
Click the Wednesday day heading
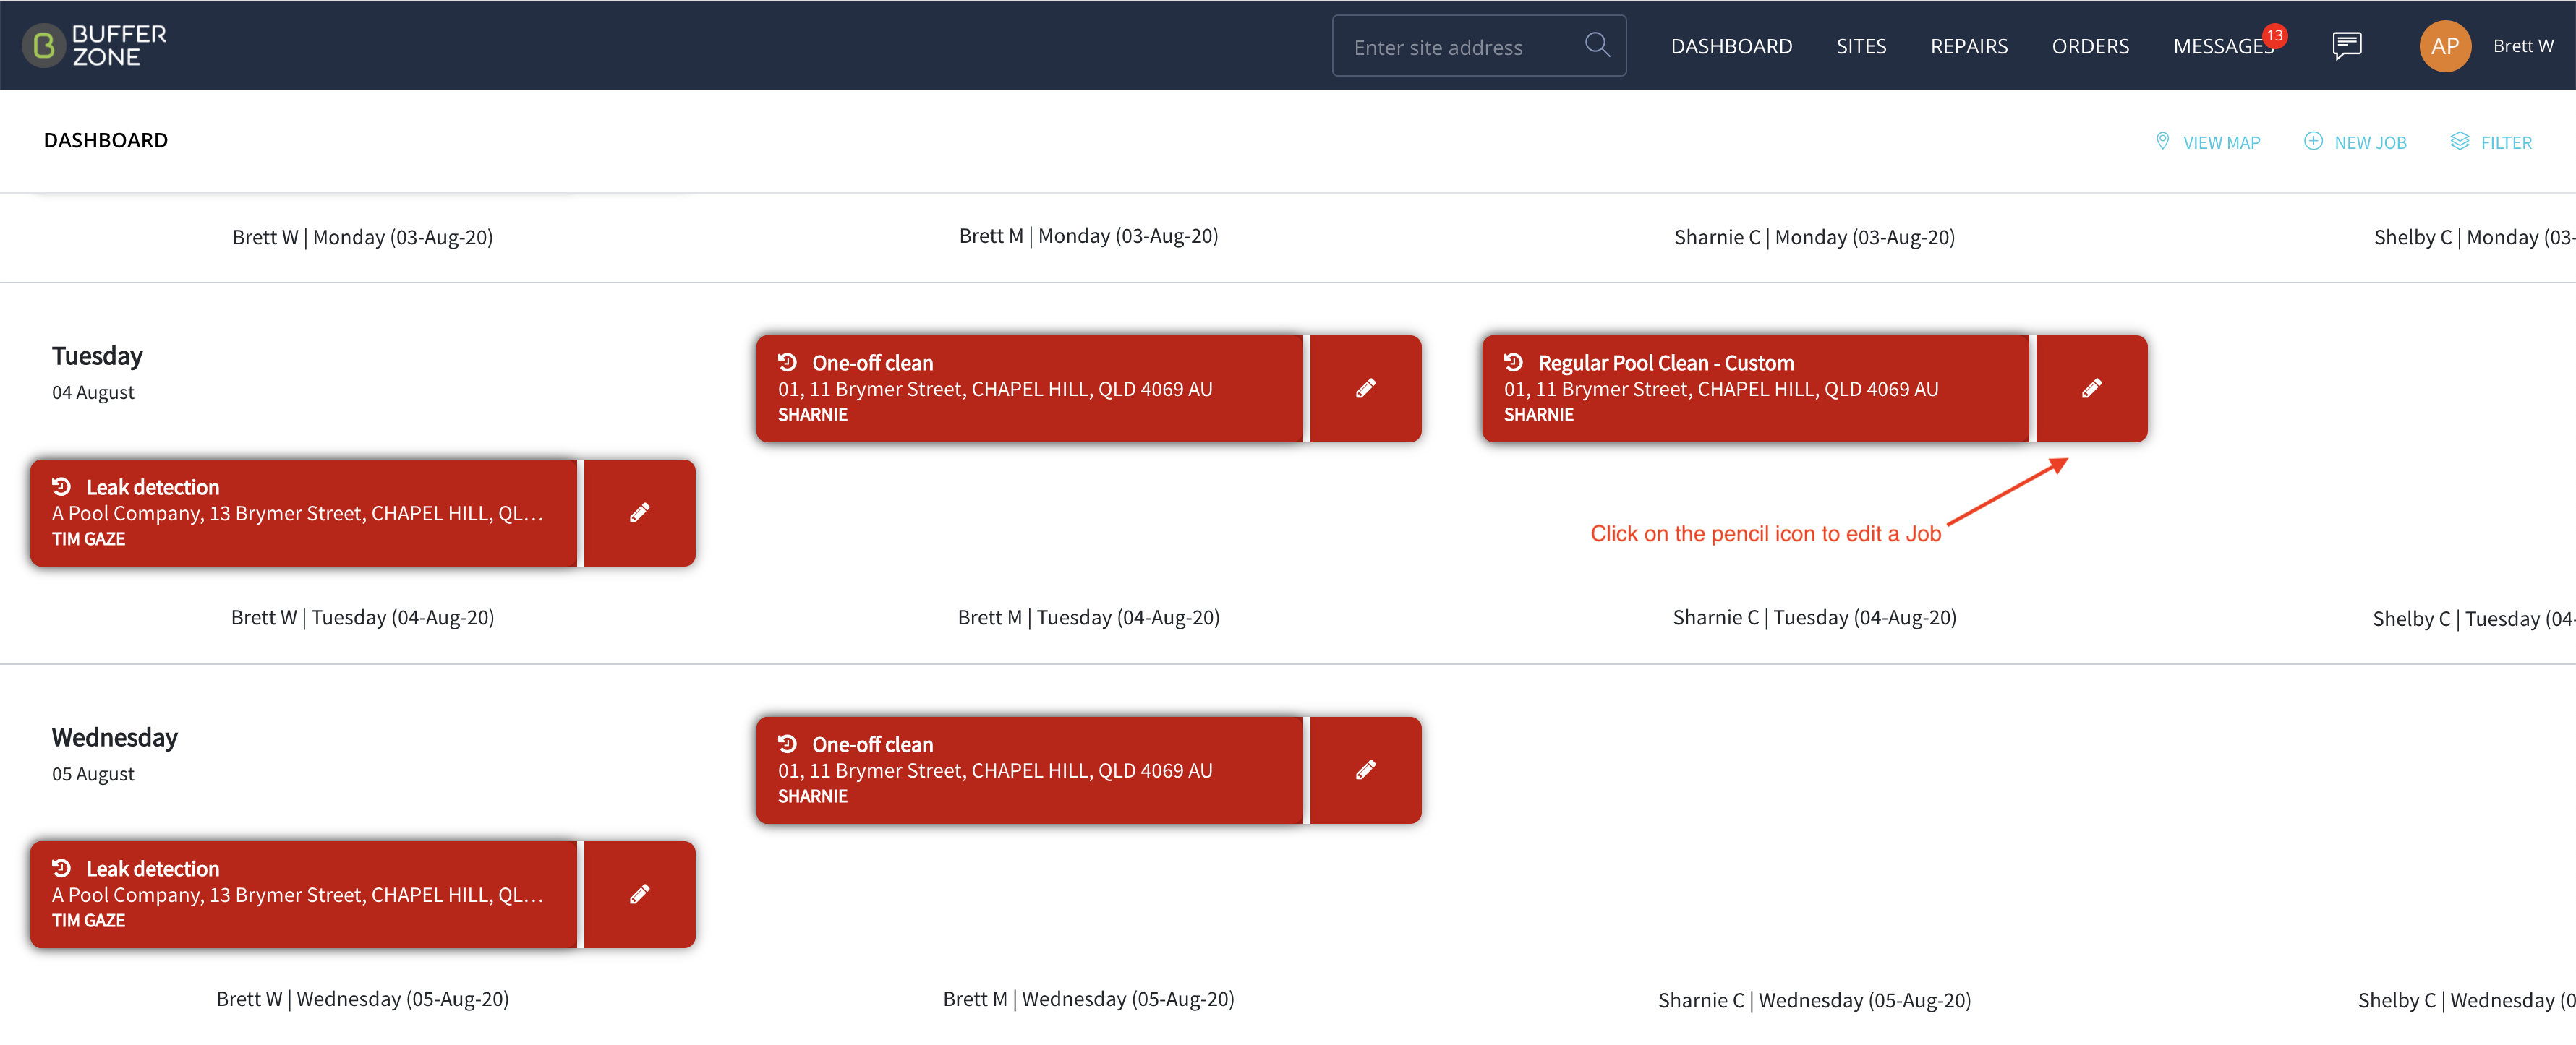pyautogui.click(x=114, y=737)
